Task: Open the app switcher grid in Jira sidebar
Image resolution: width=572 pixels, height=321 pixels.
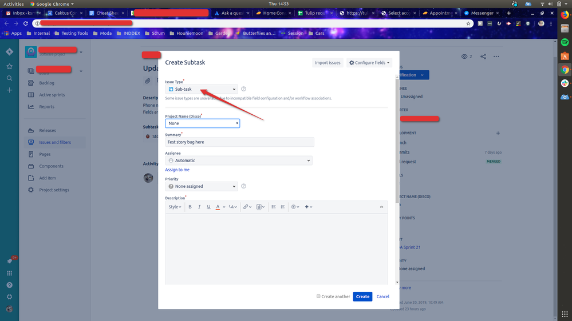Action: pos(10,273)
